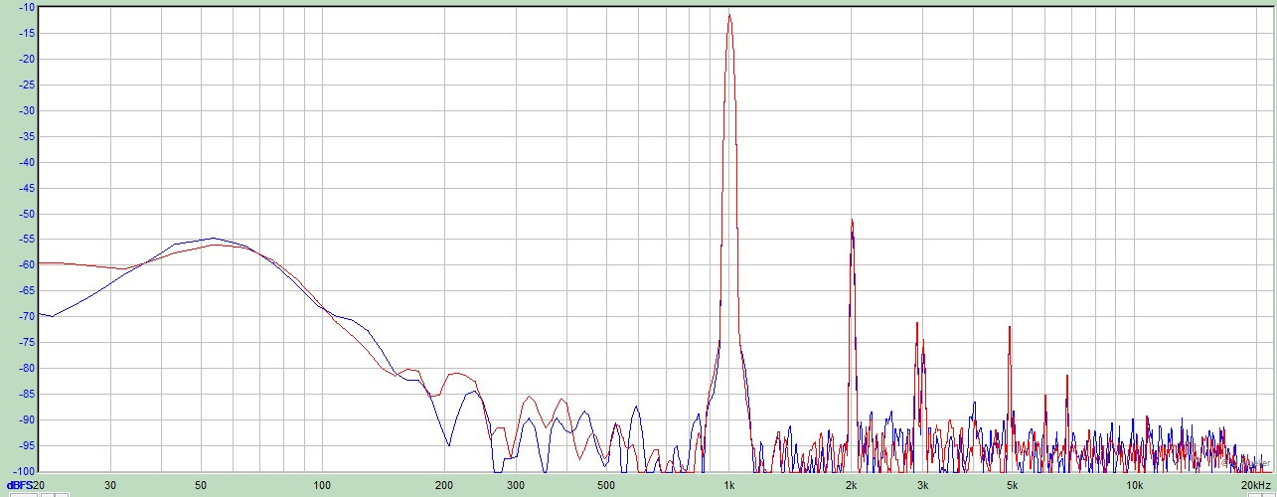Click the -10 level axis label
Image resolution: width=1277 pixels, height=497 pixels.
pos(26,8)
